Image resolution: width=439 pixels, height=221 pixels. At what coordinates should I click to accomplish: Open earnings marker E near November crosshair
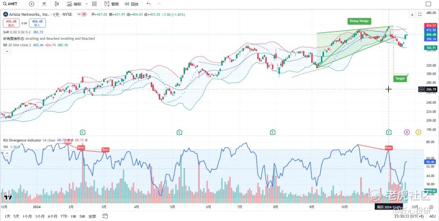389,132
